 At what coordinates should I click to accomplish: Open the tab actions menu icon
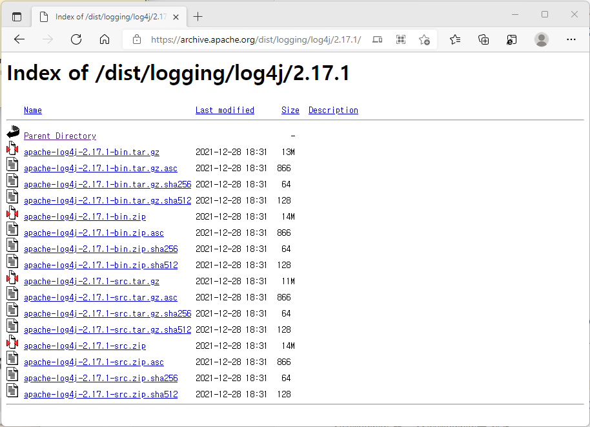[17, 17]
